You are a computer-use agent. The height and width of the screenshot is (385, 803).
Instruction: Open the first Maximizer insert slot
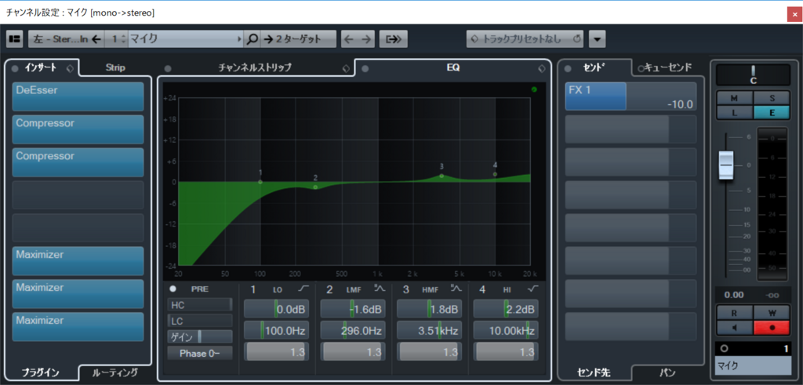(78, 260)
